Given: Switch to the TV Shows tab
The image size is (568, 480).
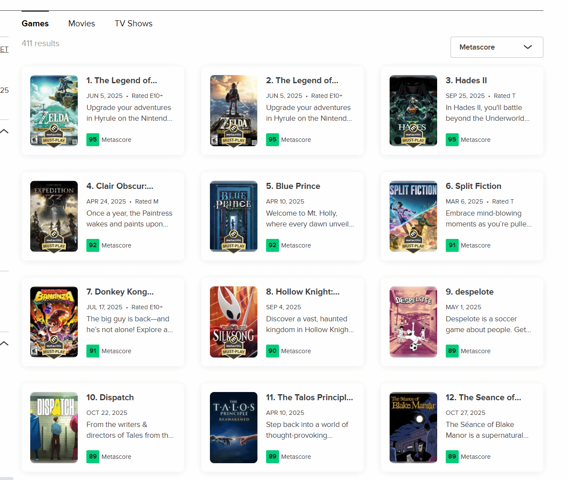Looking at the screenshot, I should (133, 24).
